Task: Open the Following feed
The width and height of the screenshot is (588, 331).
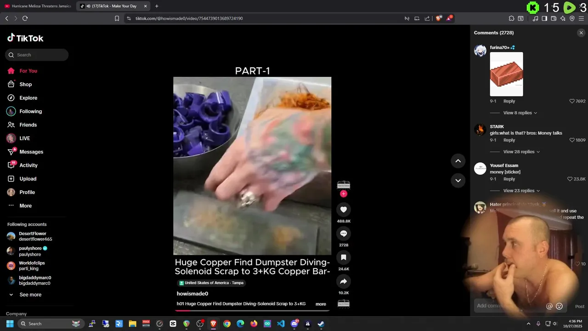Action: point(31,111)
